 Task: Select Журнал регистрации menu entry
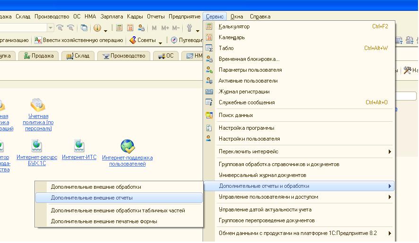244,92
